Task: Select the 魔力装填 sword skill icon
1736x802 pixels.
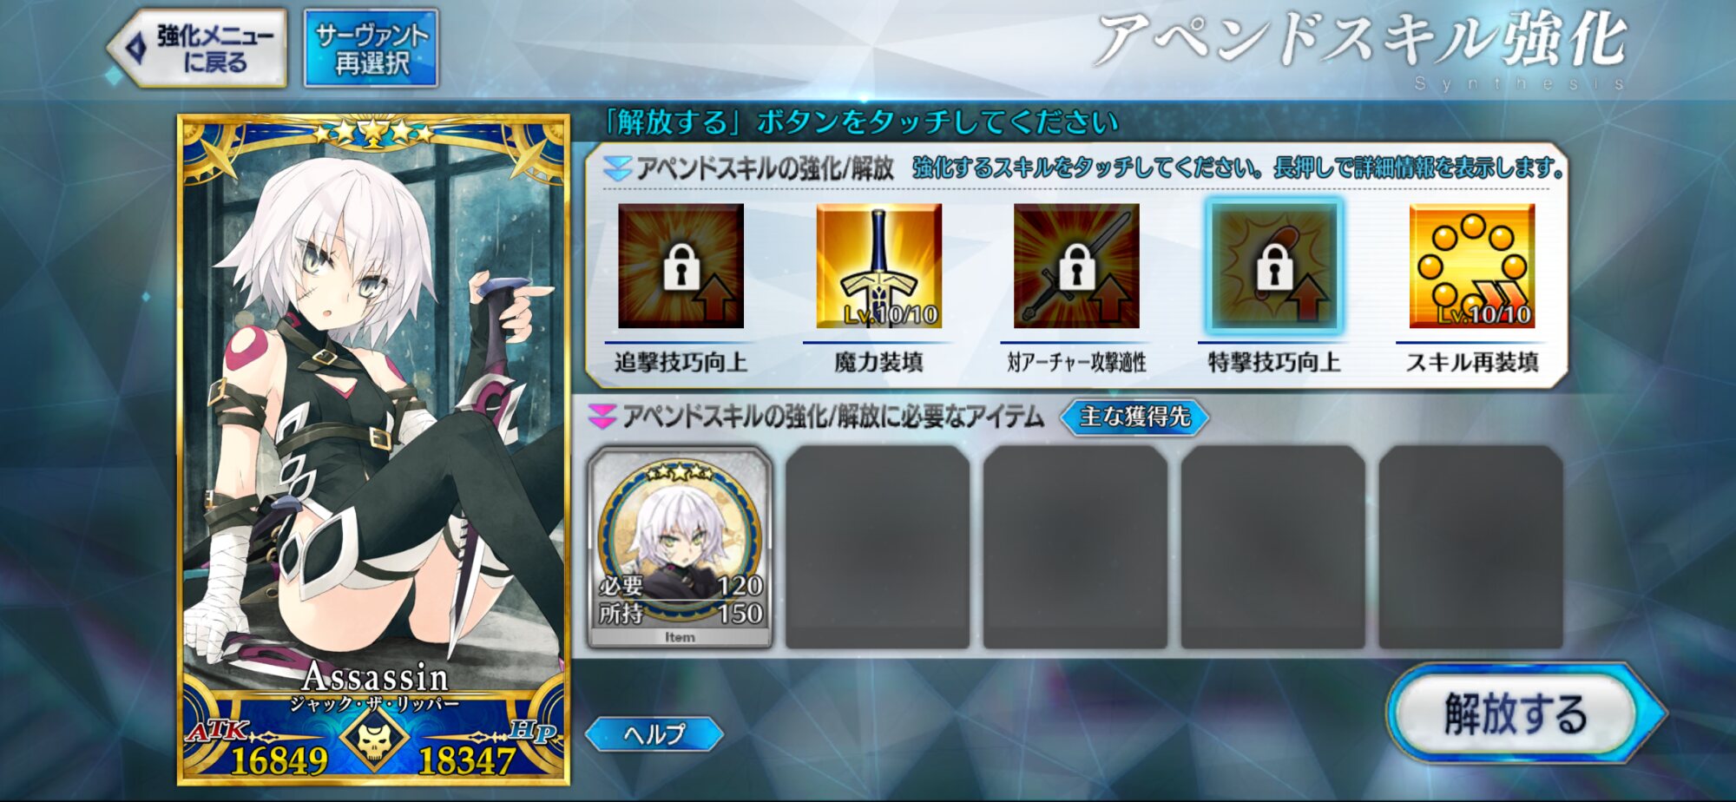Action: (x=878, y=266)
